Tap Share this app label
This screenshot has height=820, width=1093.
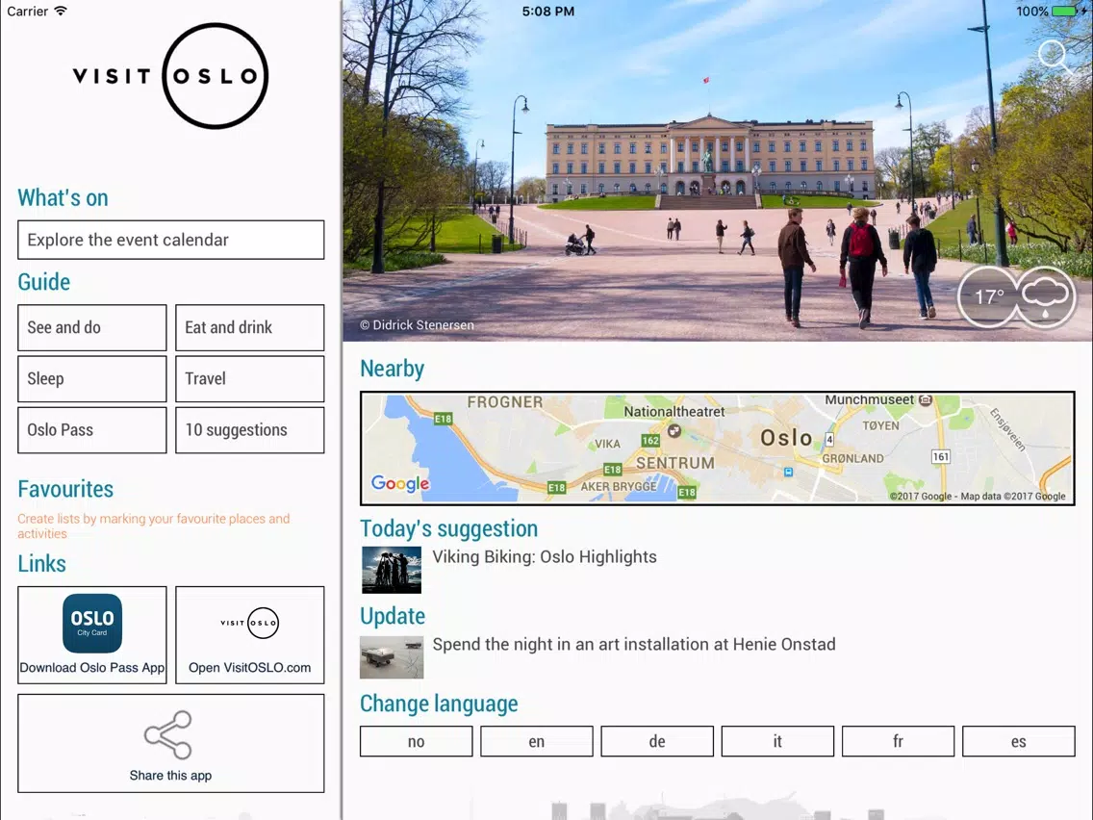point(171,776)
